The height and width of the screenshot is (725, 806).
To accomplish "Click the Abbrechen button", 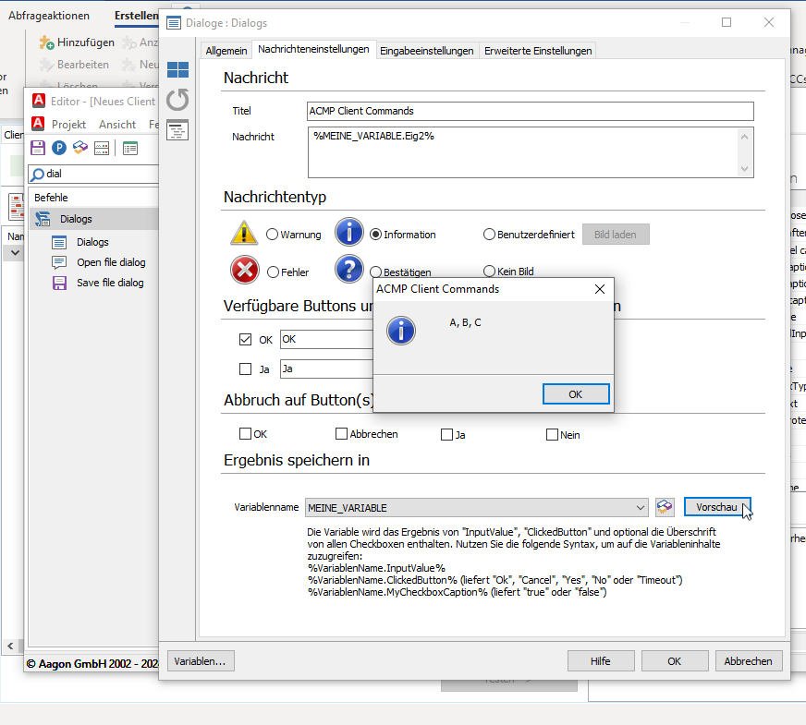I will (749, 661).
